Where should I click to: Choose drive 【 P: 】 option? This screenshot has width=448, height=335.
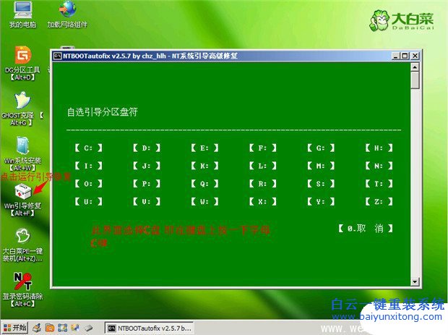point(147,184)
